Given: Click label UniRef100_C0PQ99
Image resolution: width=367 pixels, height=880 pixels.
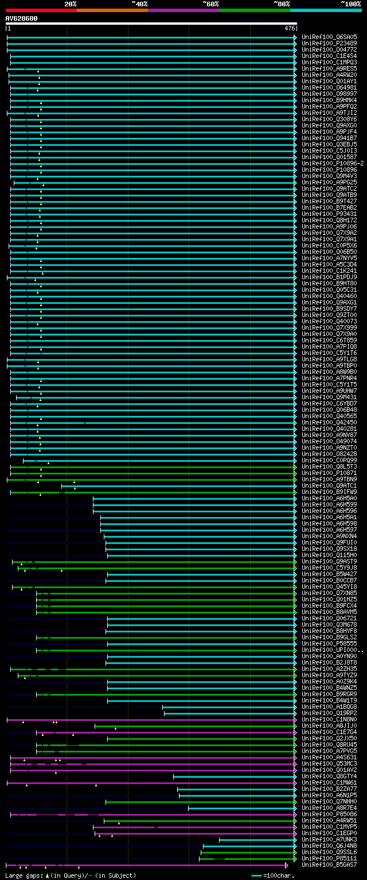Looking at the screenshot, I should 329,460.
